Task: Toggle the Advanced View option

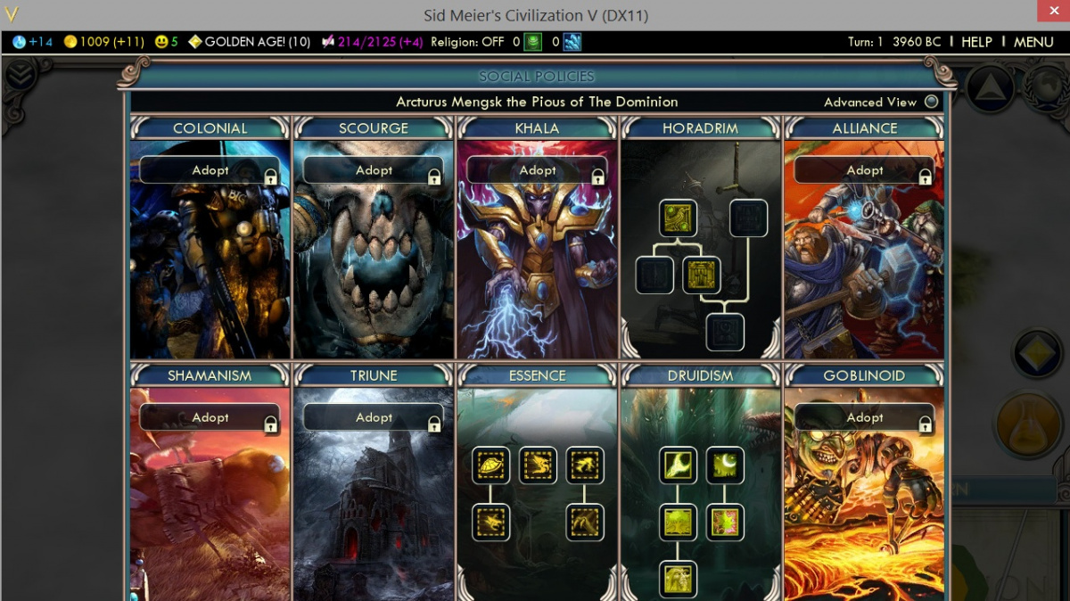Action: click(x=932, y=102)
